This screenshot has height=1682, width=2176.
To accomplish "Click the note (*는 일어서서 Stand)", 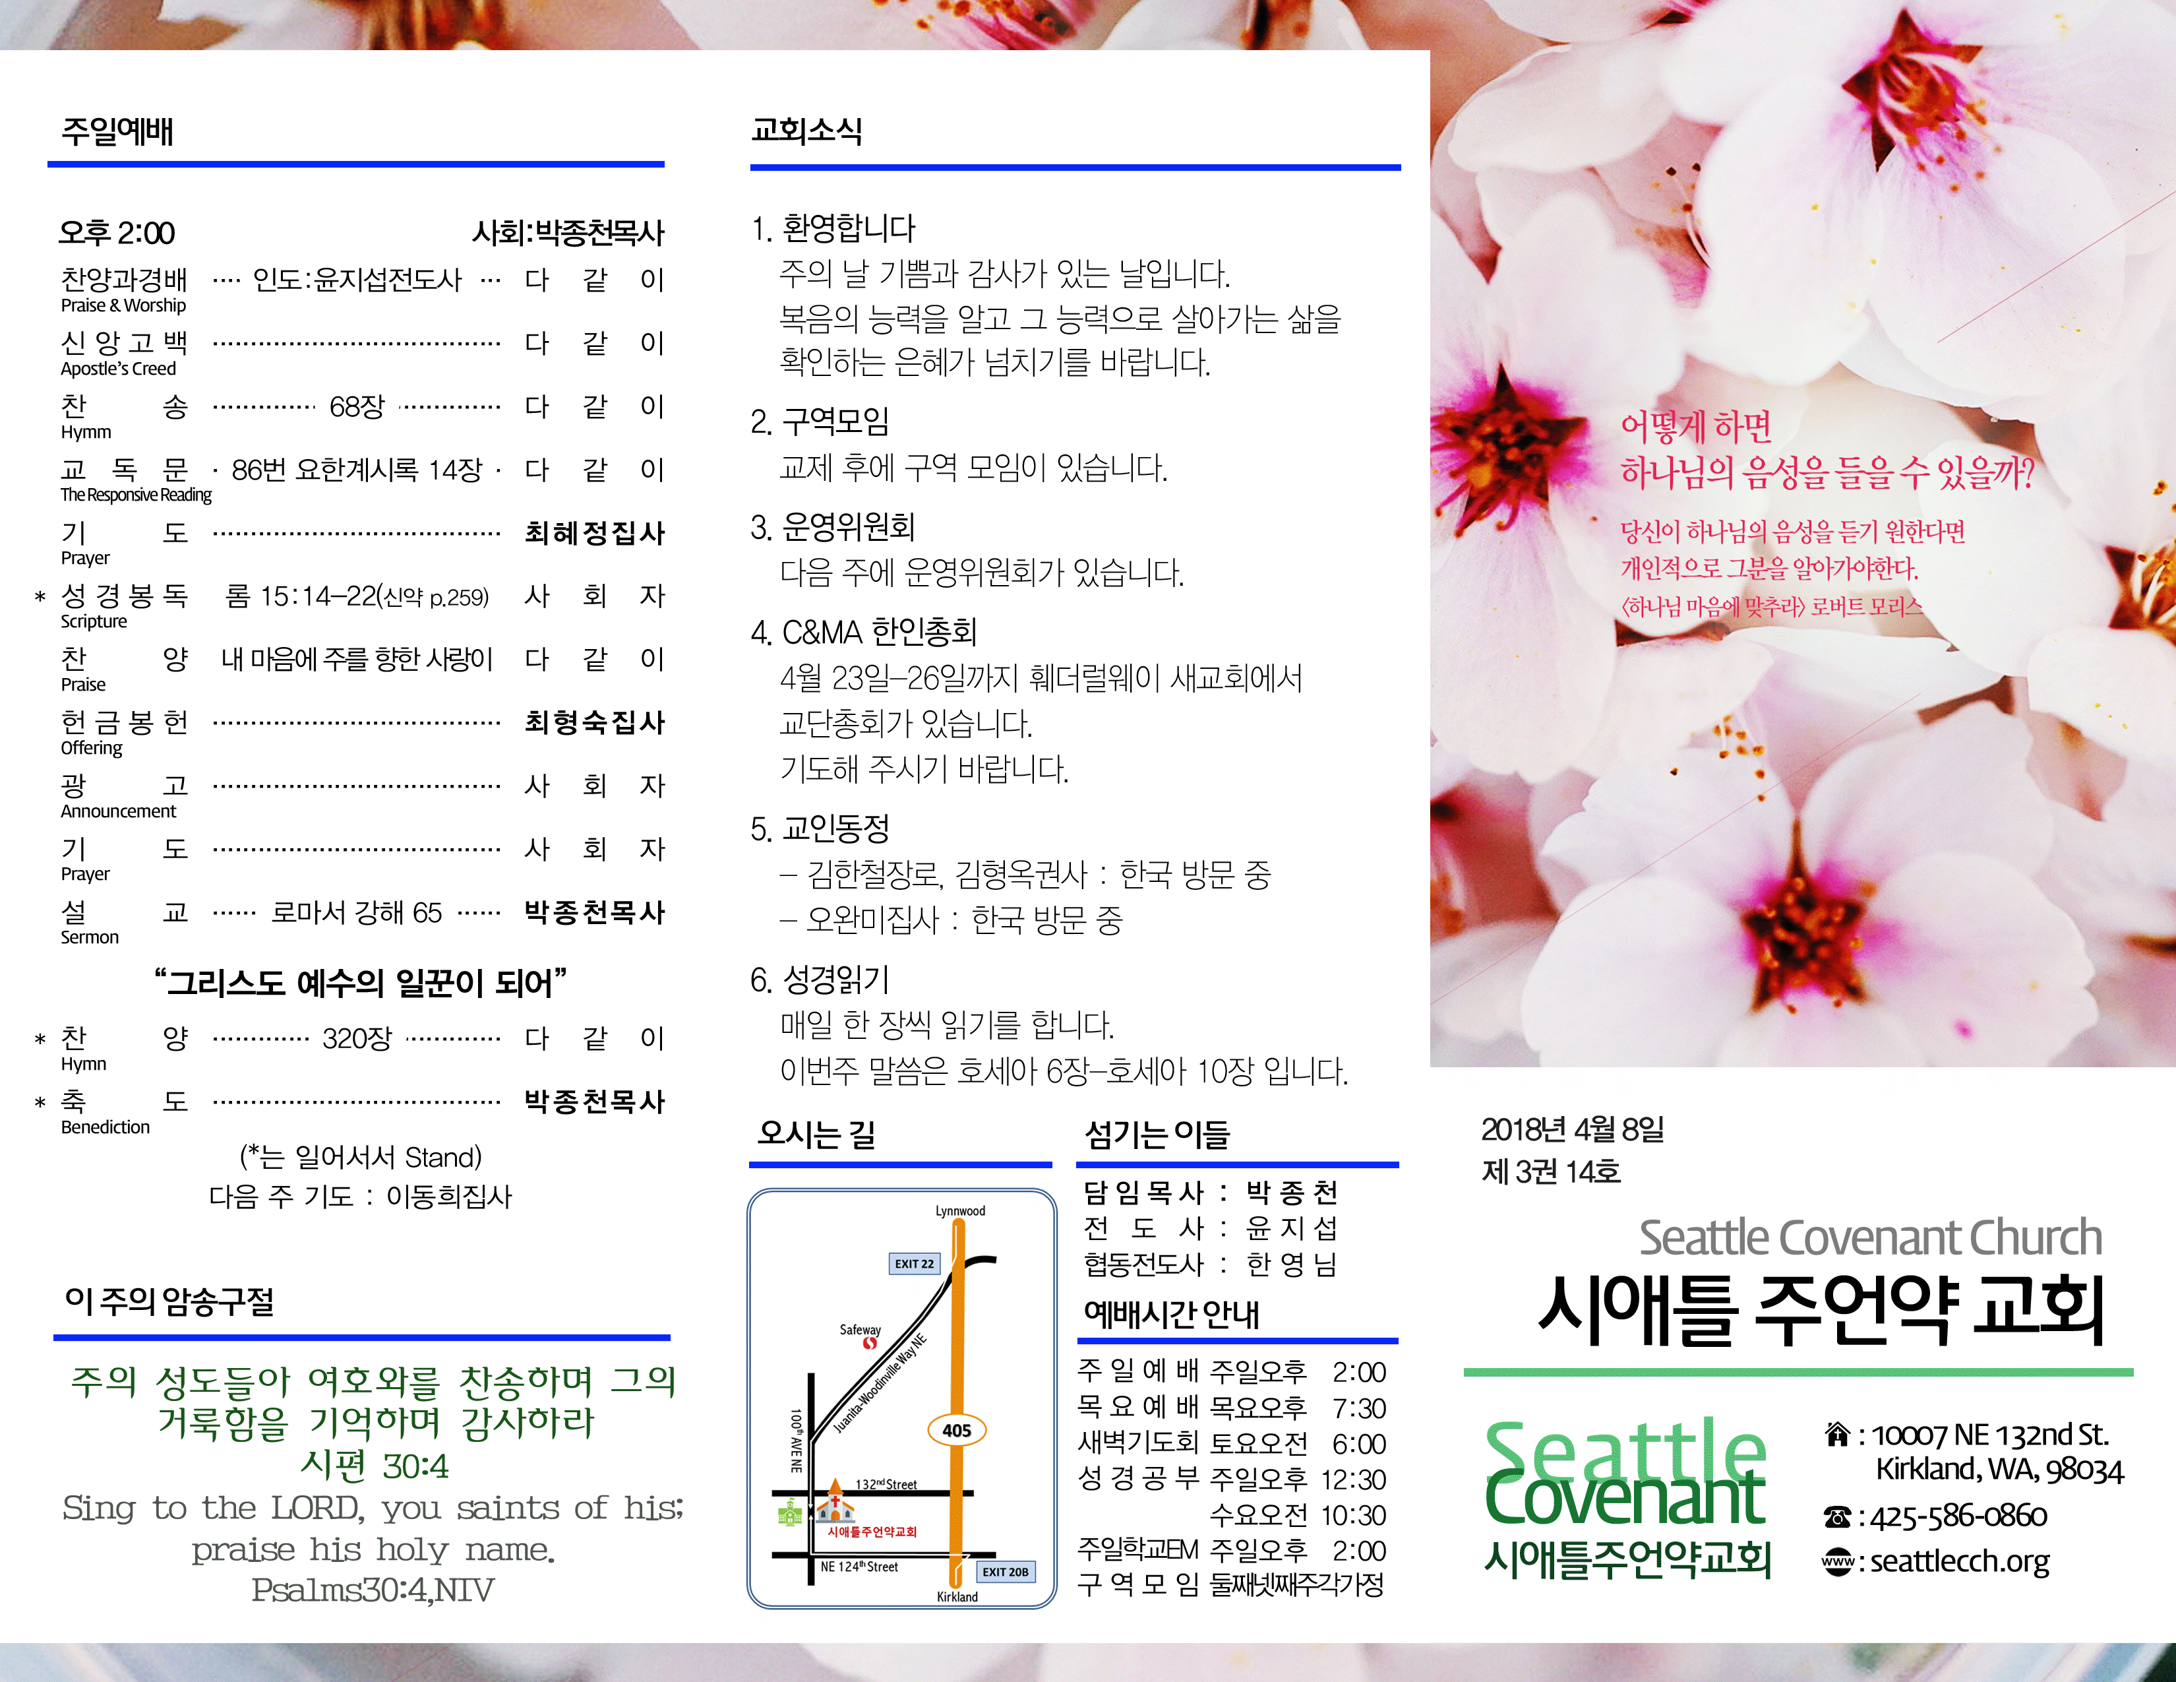I will point(361,1157).
